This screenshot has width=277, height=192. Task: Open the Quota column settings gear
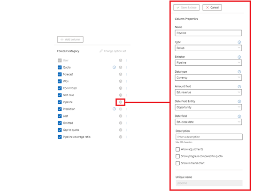click(121, 67)
